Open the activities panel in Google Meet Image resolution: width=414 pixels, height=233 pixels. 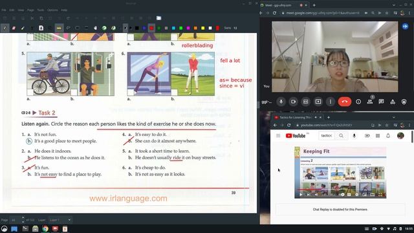tap(393, 102)
